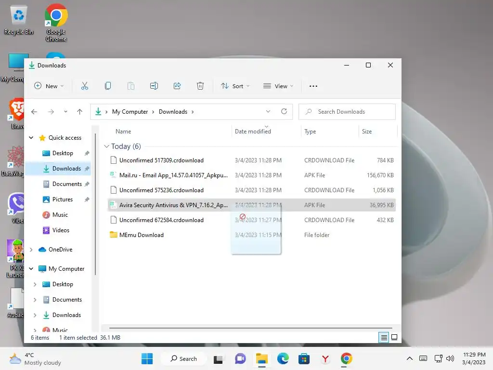This screenshot has width=493, height=370.
Task: Open Microsoft Store on taskbar
Action: 304,358
